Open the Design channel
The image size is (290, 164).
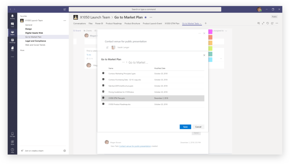29,29
